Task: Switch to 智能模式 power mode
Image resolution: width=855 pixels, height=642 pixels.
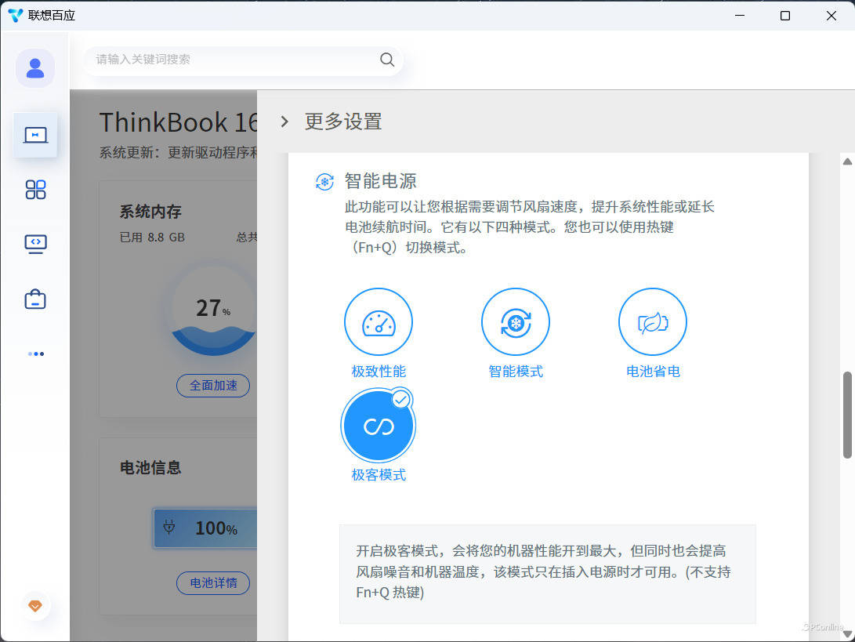Action: [516, 322]
